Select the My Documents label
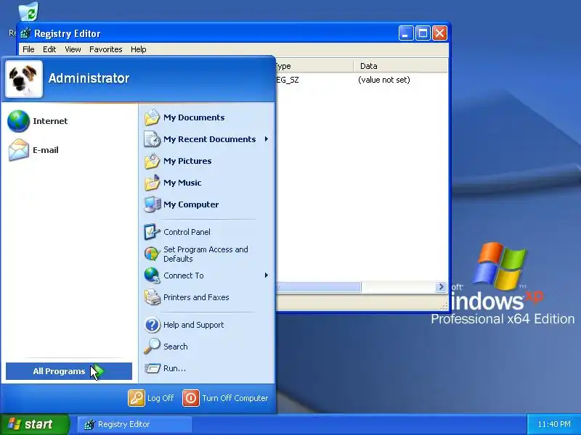The height and width of the screenshot is (435, 581). tap(194, 117)
